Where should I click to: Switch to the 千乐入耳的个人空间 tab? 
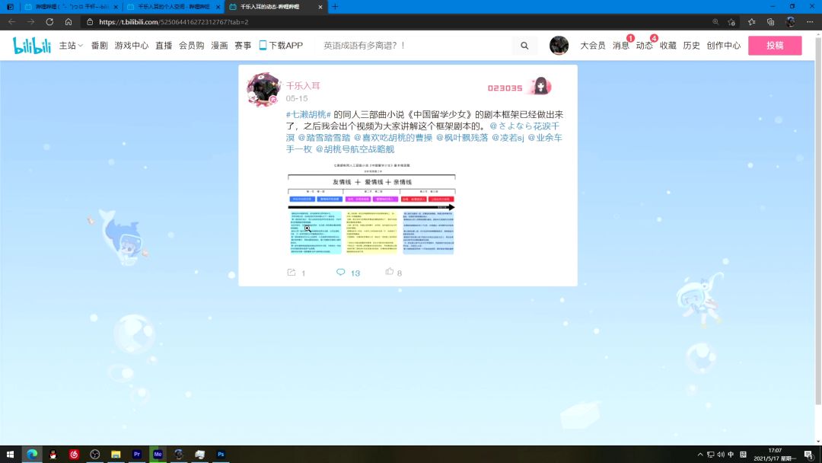pyautogui.click(x=172, y=6)
